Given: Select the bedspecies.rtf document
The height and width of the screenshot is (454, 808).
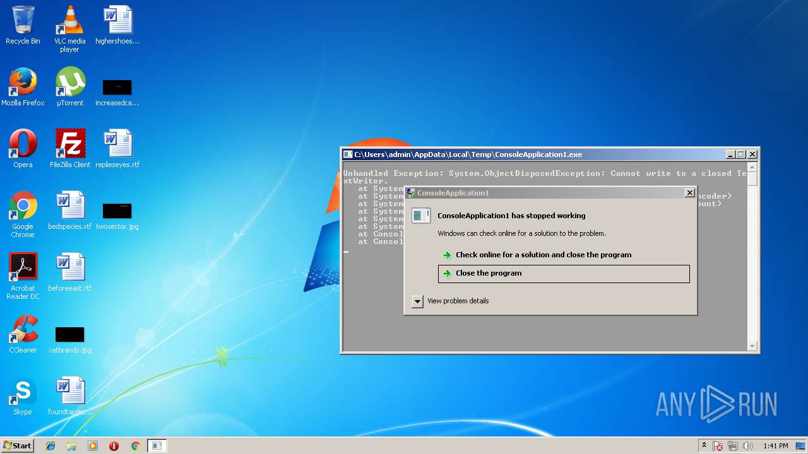Looking at the screenshot, I should coord(69,211).
